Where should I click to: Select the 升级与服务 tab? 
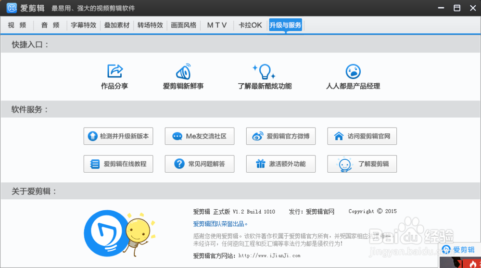pyautogui.click(x=285, y=25)
